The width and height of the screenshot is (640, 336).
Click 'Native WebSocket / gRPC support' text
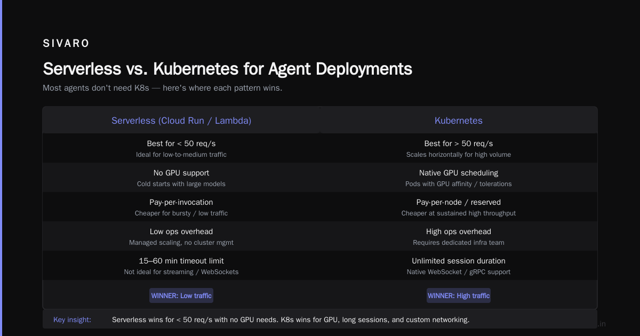pos(459,272)
